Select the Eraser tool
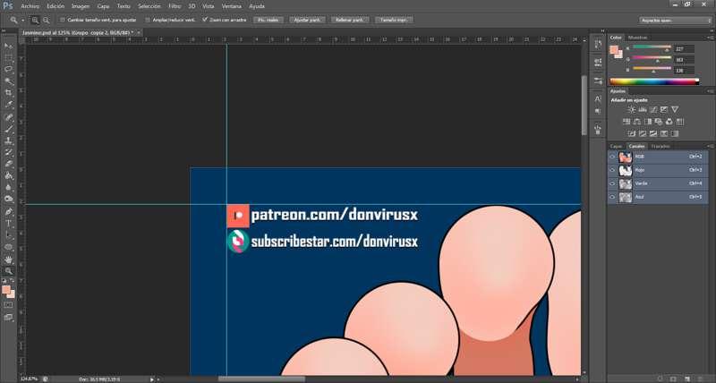This screenshot has height=383, width=716. click(9, 164)
